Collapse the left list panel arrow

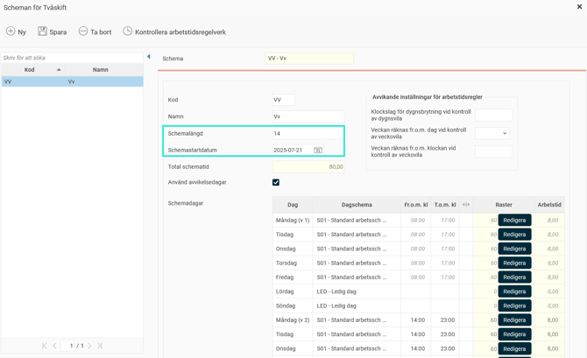point(149,57)
